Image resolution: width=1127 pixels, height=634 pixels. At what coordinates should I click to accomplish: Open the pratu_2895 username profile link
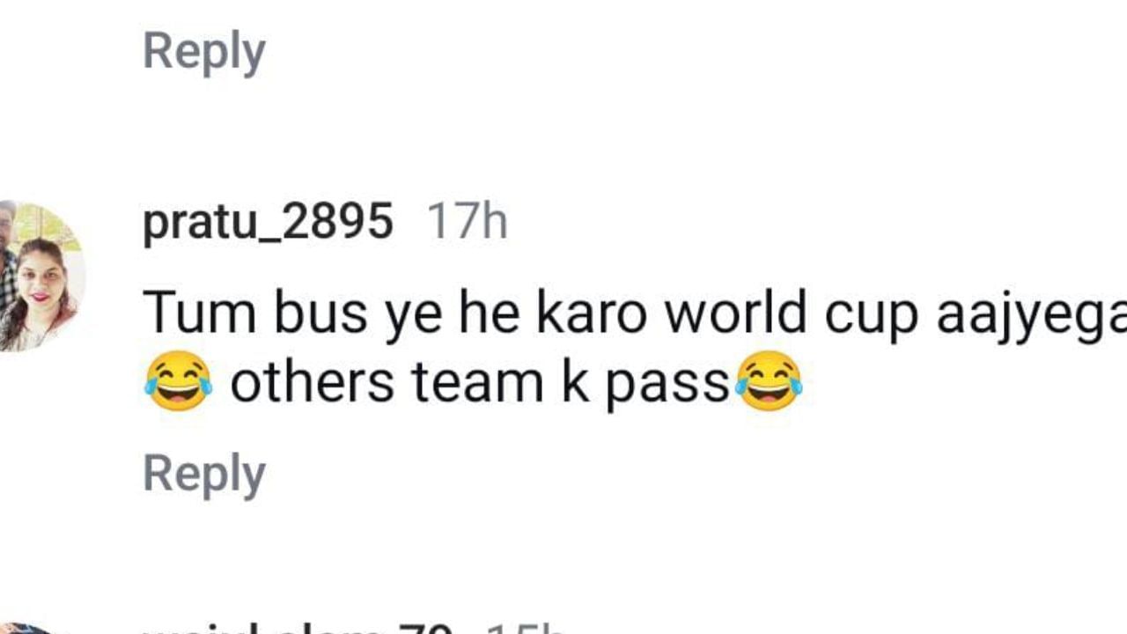(268, 222)
